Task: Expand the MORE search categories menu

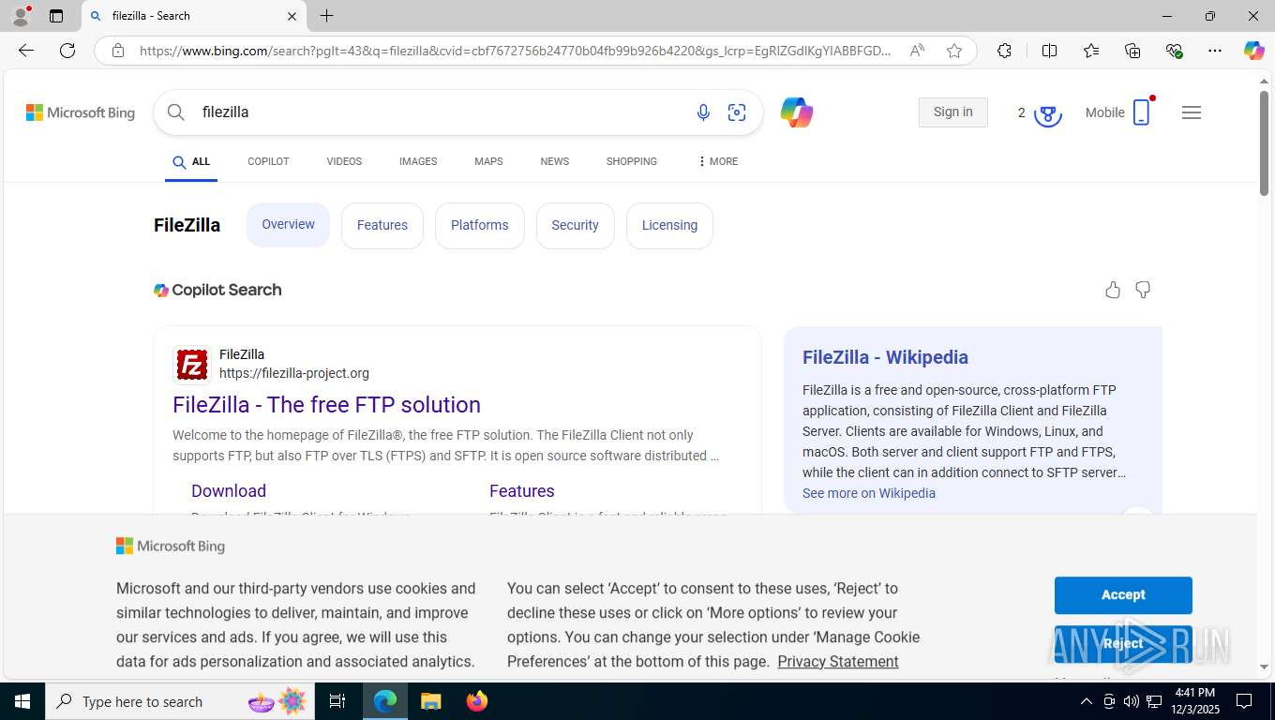Action: point(718,161)
